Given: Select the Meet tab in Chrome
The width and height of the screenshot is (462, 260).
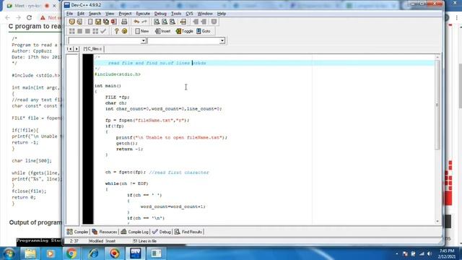Looking at the screenshot, I should (30, 6).
